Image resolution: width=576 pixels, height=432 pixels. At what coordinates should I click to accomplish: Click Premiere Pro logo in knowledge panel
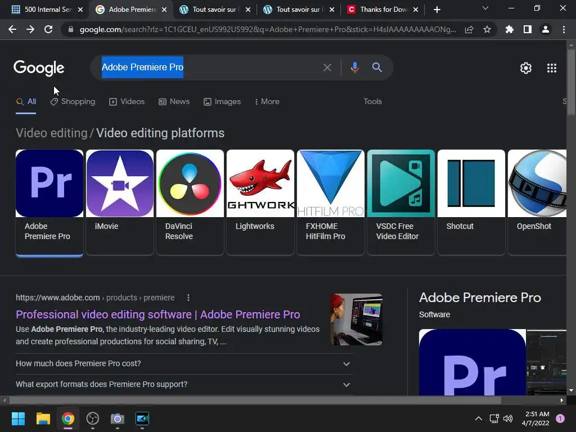[472, 362]
